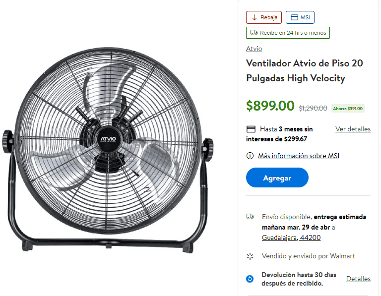Change delivery location Guadalajara, 44200
Viewport: 381px width, 296px height.
click(x=291, y=237)
